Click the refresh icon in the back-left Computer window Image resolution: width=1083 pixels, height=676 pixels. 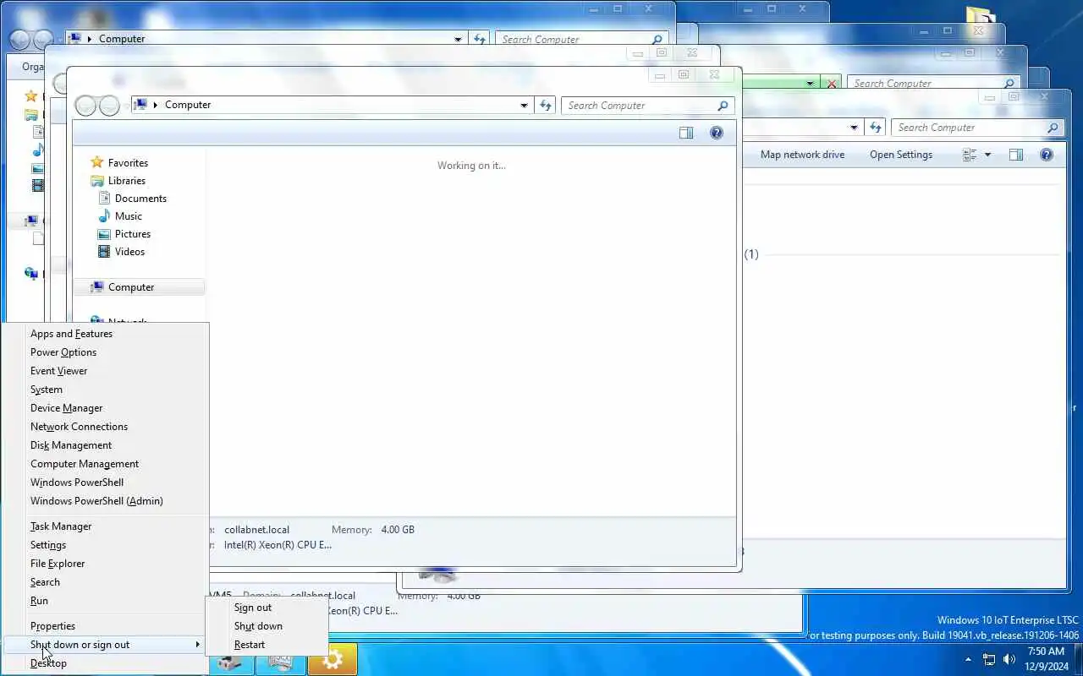[x=480, y=39]
